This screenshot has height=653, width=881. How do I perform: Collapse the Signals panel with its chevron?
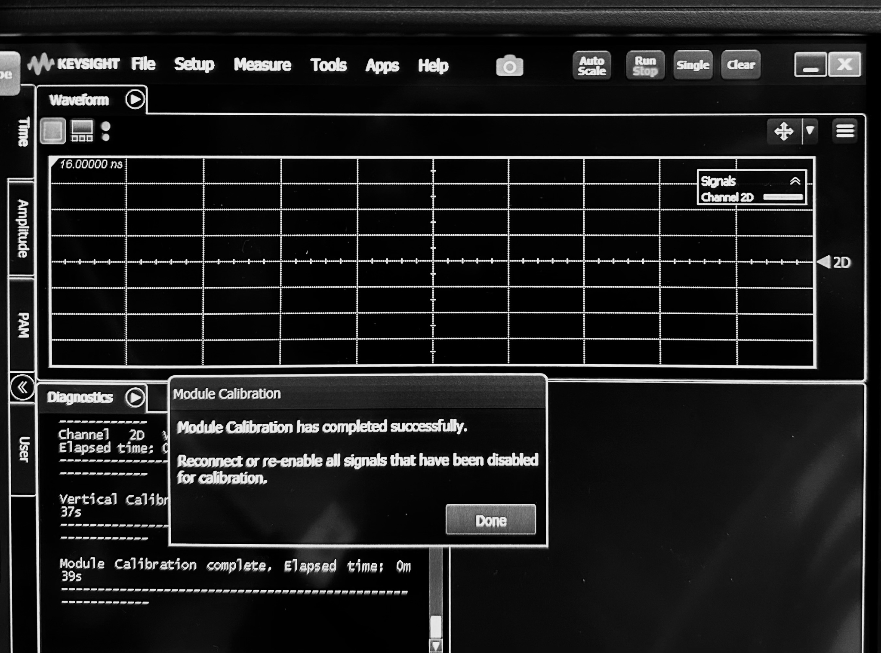(795, 181)
